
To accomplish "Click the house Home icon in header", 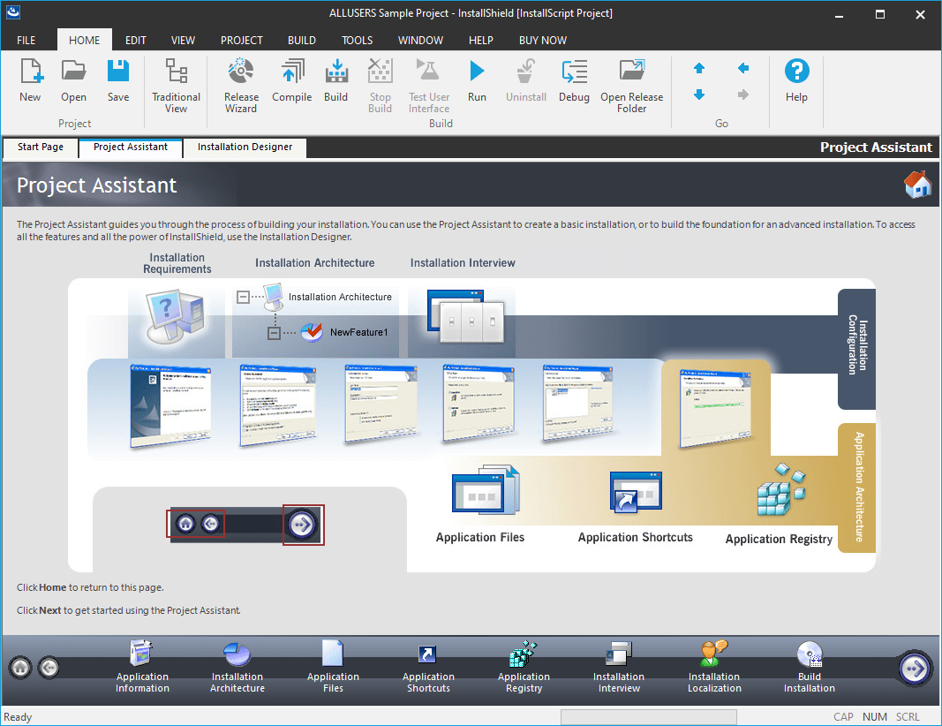I will (917, 185).
